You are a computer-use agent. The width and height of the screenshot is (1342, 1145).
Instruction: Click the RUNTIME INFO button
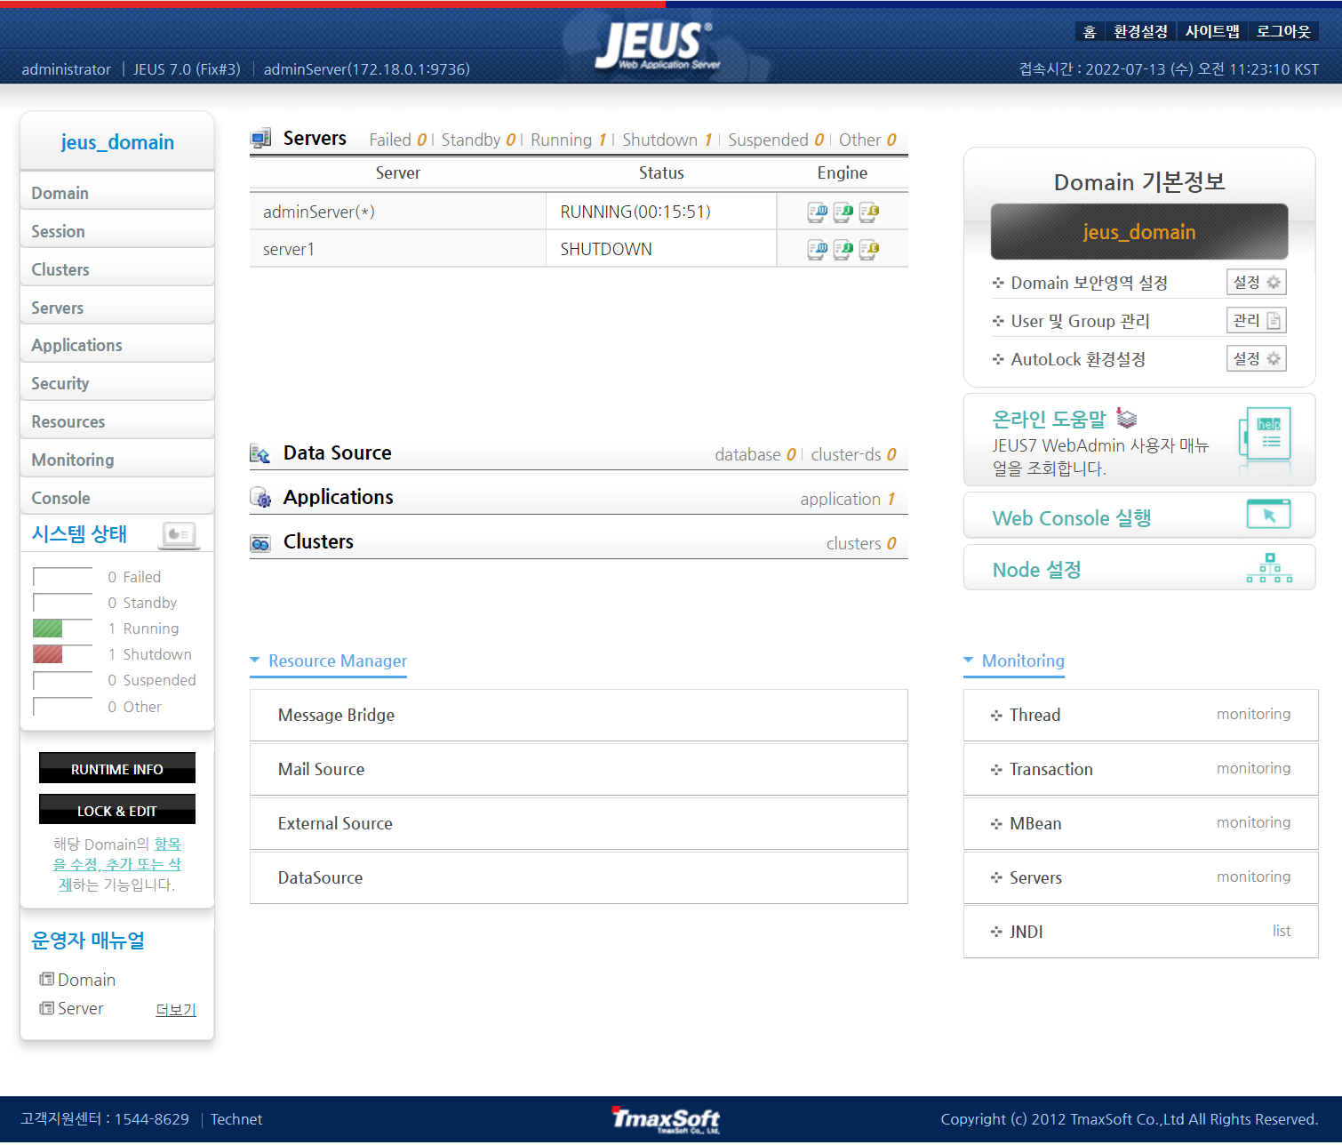tap(116, 767)
